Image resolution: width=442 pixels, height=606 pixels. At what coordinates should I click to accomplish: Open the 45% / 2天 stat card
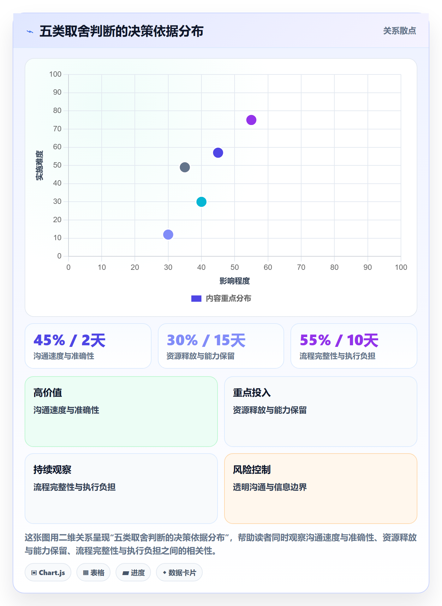pos(88,346)
